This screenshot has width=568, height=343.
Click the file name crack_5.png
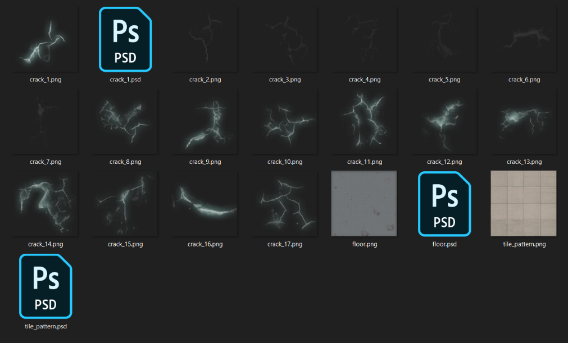click(x=444, y=80)
